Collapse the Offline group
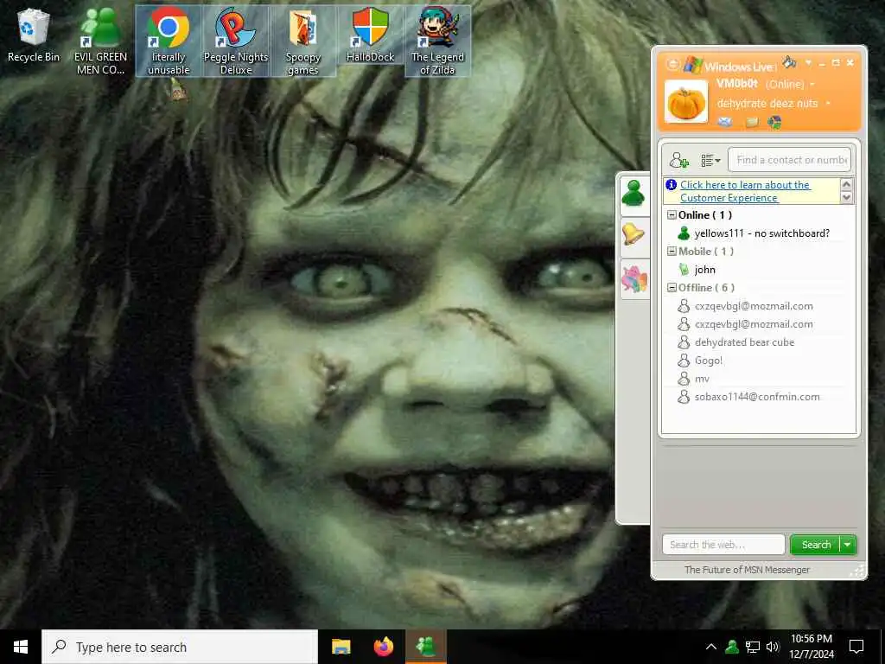Image resolution: width=885 pixels, height=664 pixels. tap(672, 287)
